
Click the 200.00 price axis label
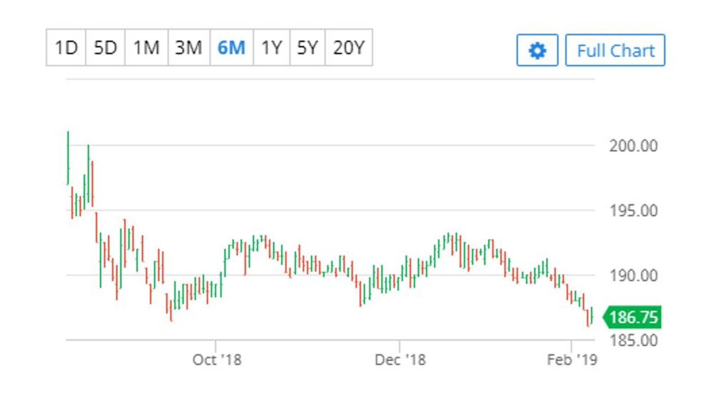(633, 146)
